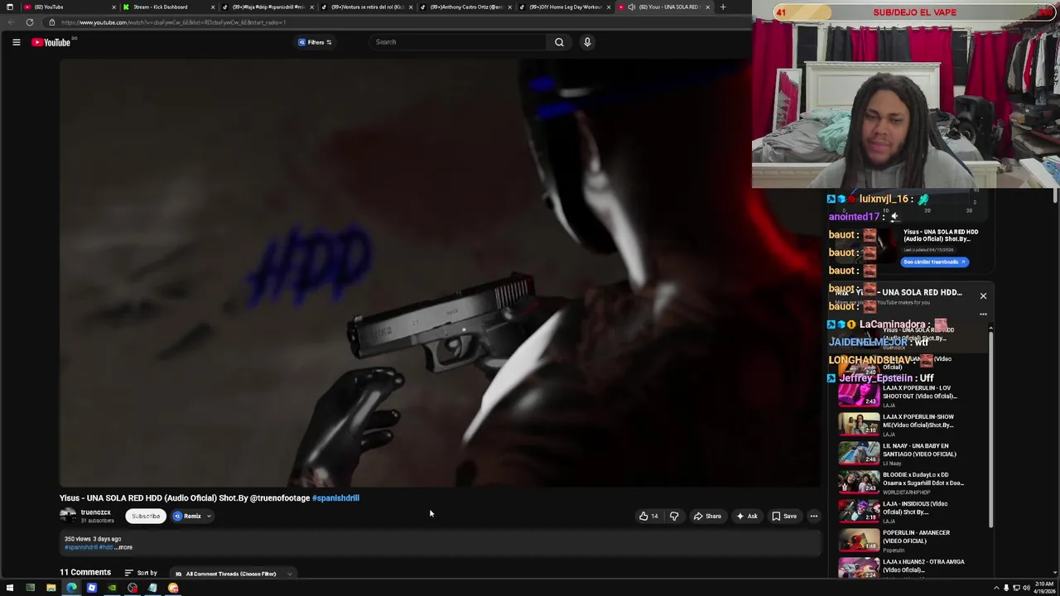Show hidden tray icons chevron
The width and height of the screenshot is (1060, 596).
pyautogui.click(x=996, y=589)
